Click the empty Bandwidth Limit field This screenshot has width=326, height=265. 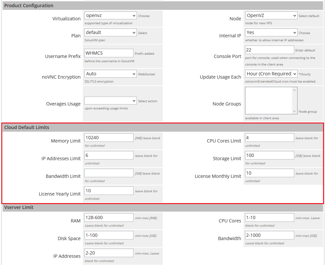coord(109,173)
